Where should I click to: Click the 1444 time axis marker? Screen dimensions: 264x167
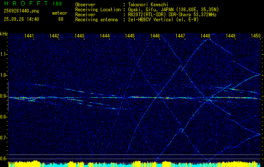[105, 35]
